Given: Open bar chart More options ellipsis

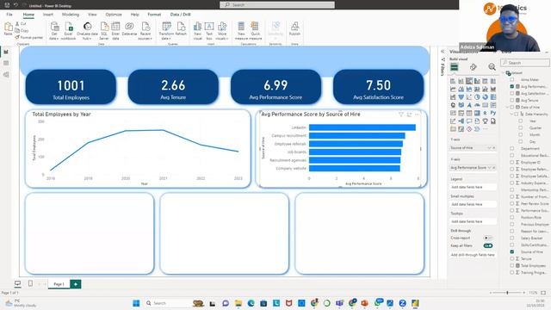Looking at the screenshot, I should point(417,115).
